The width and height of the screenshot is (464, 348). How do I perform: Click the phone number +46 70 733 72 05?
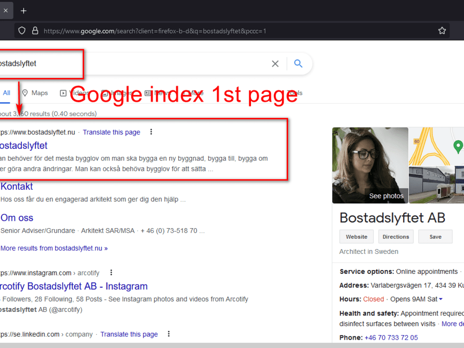tap(391, 338)
